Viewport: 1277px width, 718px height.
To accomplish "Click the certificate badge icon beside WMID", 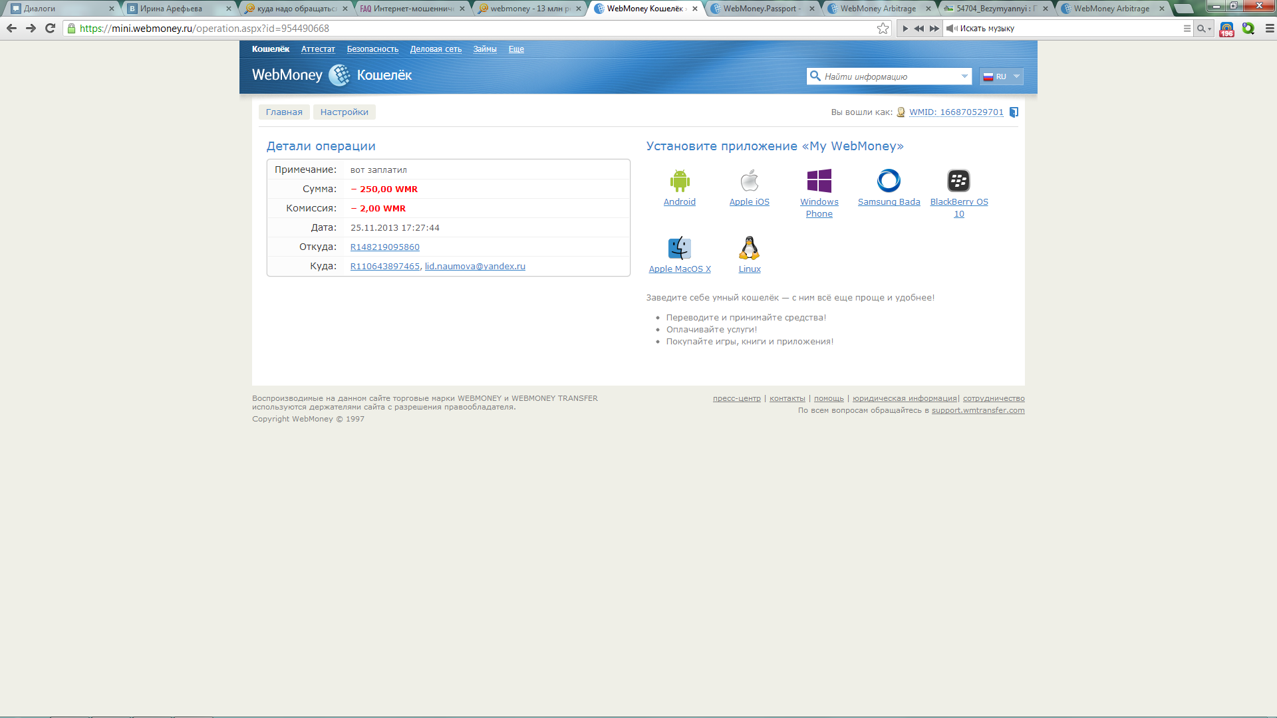I will pyautogui.click(x=901, y=112).
